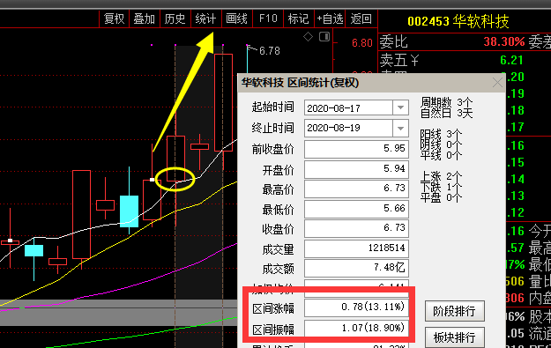
Task: Close the 区间统计 dialog
Action: (x=497, y=83)
